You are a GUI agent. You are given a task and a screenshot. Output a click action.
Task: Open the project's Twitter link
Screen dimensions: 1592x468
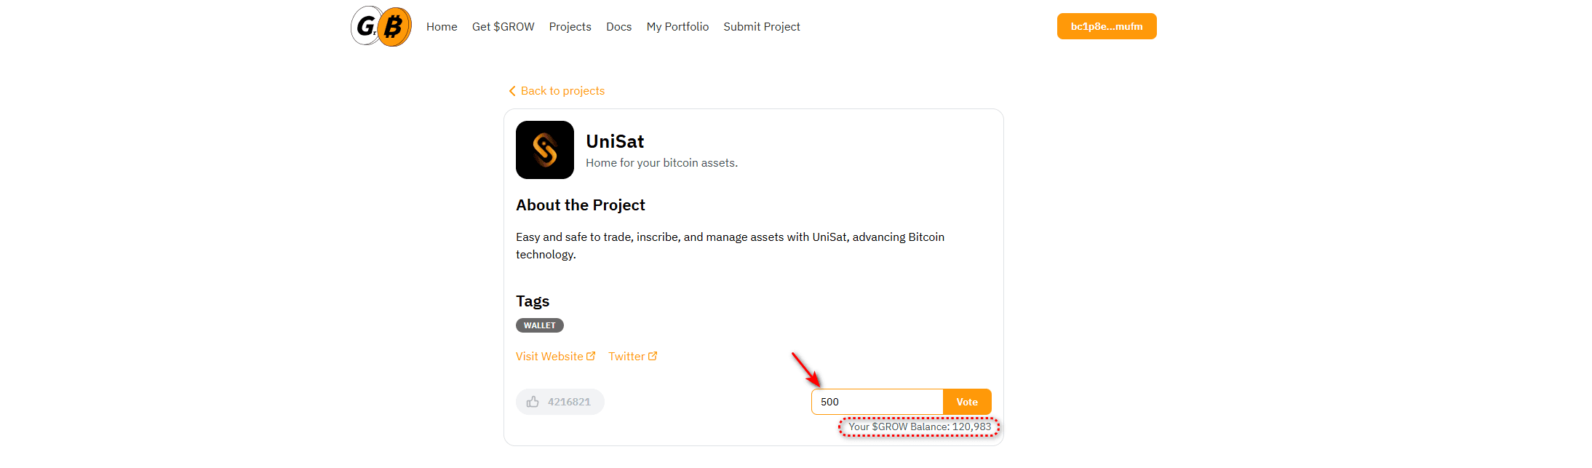pyautogui.click(x=632, y=356)
